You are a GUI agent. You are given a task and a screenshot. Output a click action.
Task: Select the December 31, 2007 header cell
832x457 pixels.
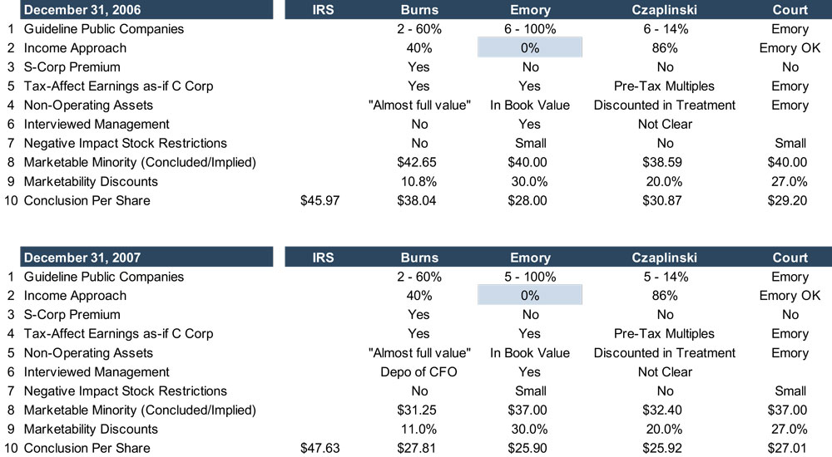(x=82, y=258)
